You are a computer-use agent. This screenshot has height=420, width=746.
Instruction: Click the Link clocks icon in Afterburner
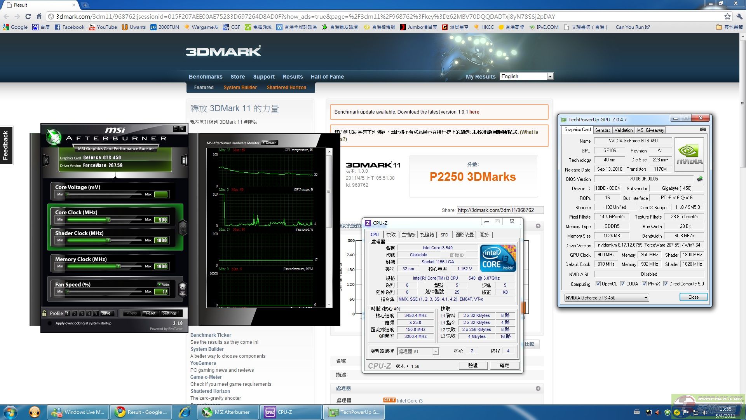pos(183,227)
